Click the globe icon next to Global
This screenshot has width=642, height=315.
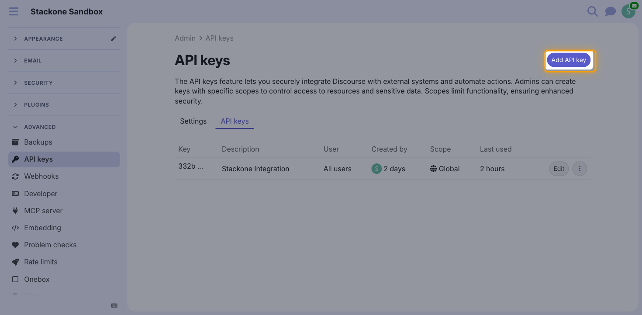click(x=433, y=169)
